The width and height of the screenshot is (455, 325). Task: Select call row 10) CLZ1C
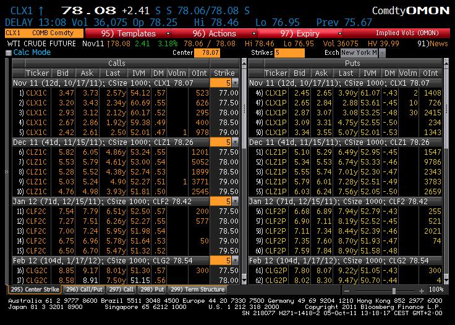[x=126, y=192]
